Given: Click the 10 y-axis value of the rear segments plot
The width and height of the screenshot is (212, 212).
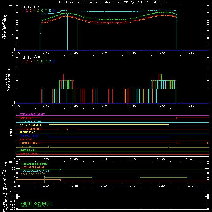Looking at the screenshot, I should 14,56.
